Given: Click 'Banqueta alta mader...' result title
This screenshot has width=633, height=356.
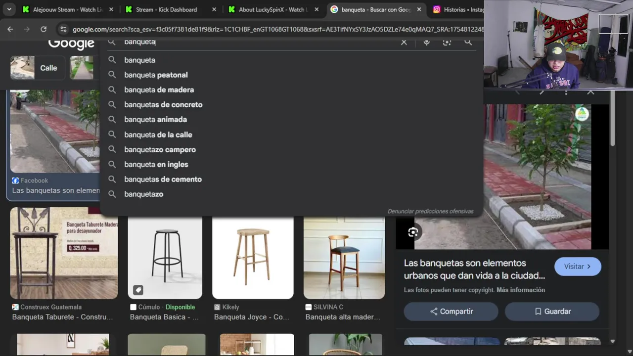Looking at the screenshot, I should point(343,317).
